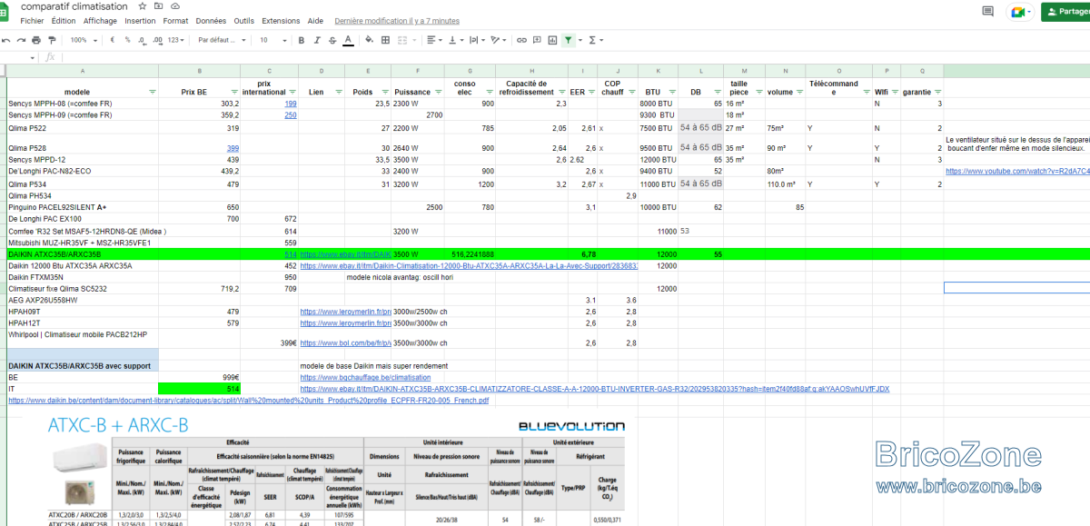This screenshot has width=1090, height=526.
Task: Open the Google Sheets home icon
Action: (5, 11)
